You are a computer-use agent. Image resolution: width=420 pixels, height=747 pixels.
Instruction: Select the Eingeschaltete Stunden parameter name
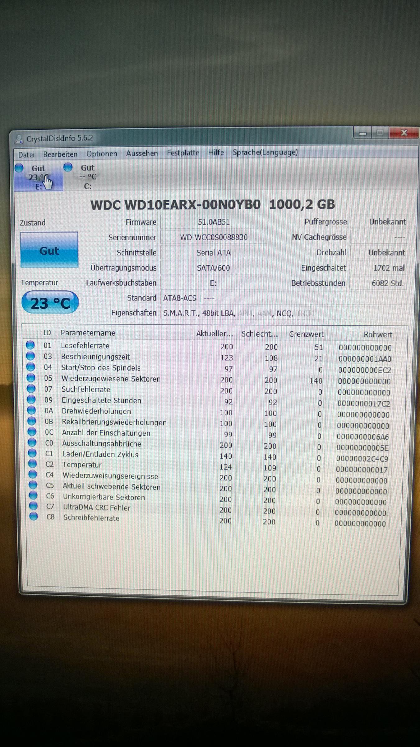[x=101, y=400]
